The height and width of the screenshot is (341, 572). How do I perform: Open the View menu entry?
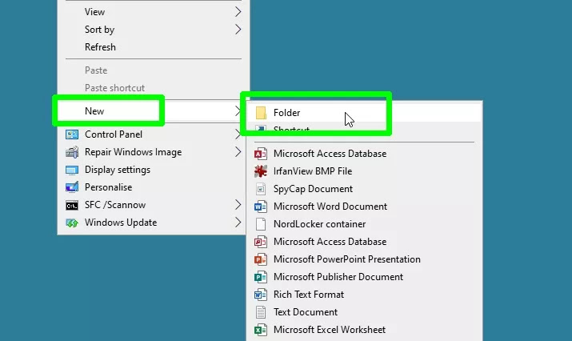(154, 12)
